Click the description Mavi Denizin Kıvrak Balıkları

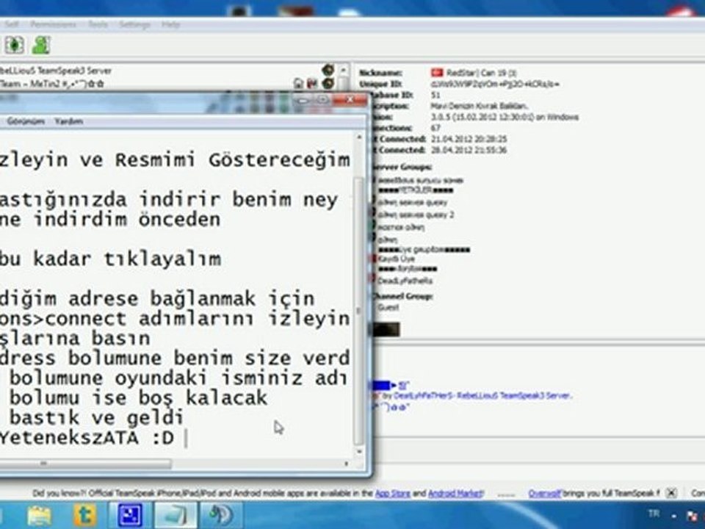[x=480, y=106]
